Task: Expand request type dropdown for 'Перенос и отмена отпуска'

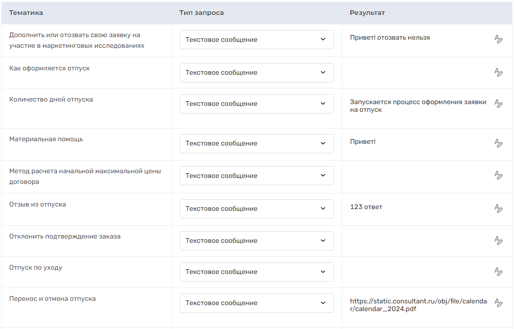Action: tap(256, 303)
